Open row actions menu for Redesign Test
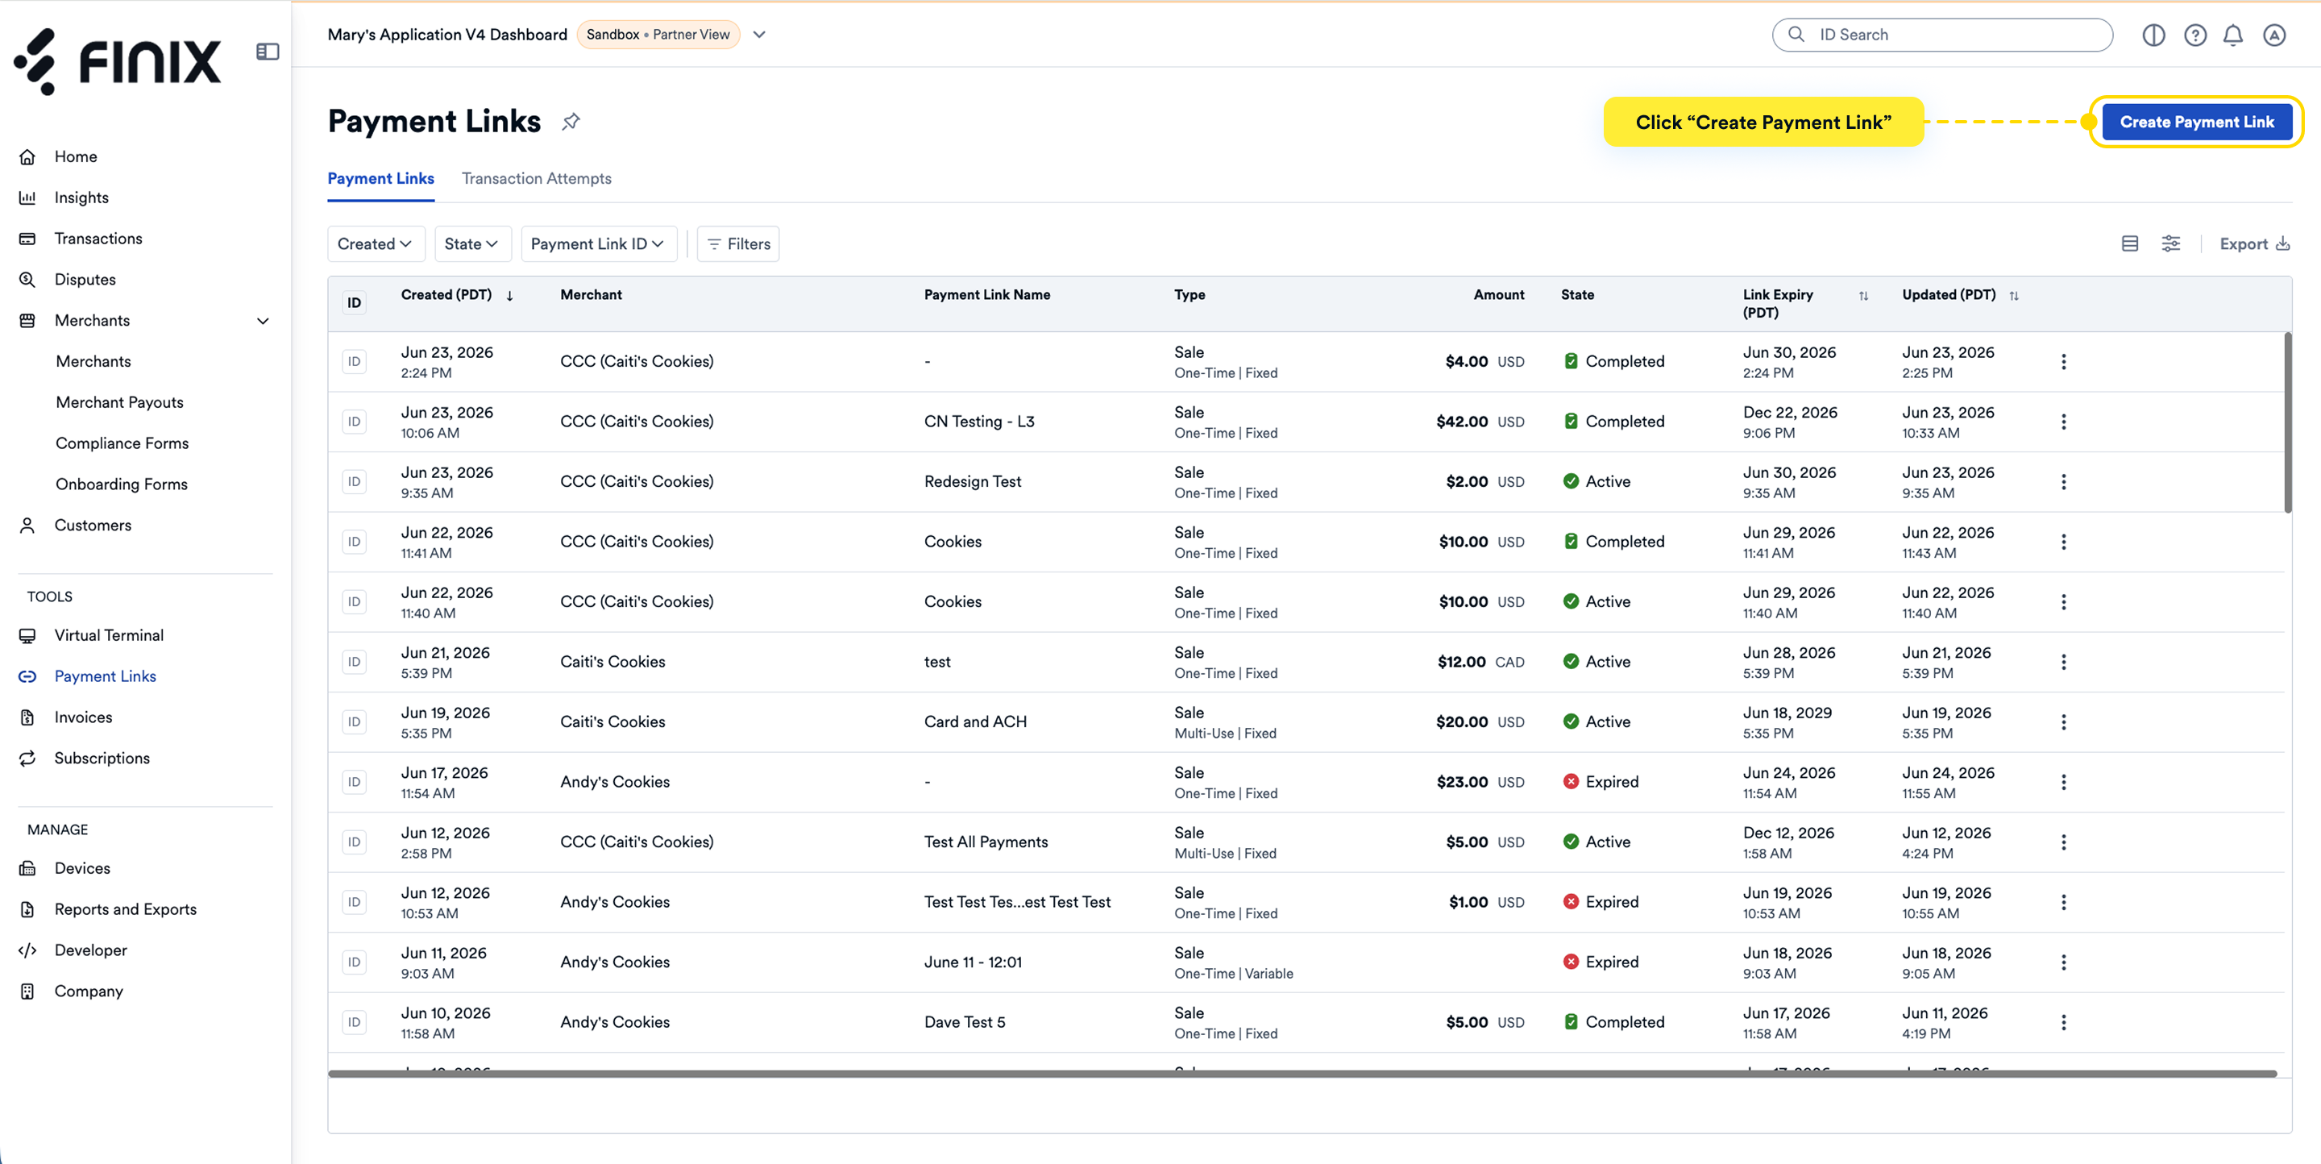The width and height of the screenshot is (2321, 1164). (x=2063, y=482)
